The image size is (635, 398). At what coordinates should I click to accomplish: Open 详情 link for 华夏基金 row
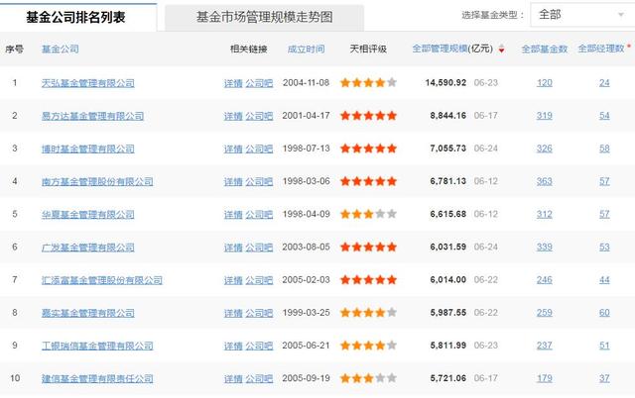pyautogui.click(x=233, y=214)
